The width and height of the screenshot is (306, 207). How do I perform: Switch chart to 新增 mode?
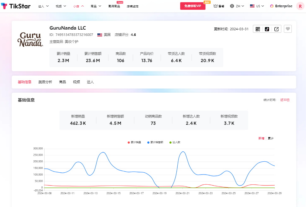261,138
